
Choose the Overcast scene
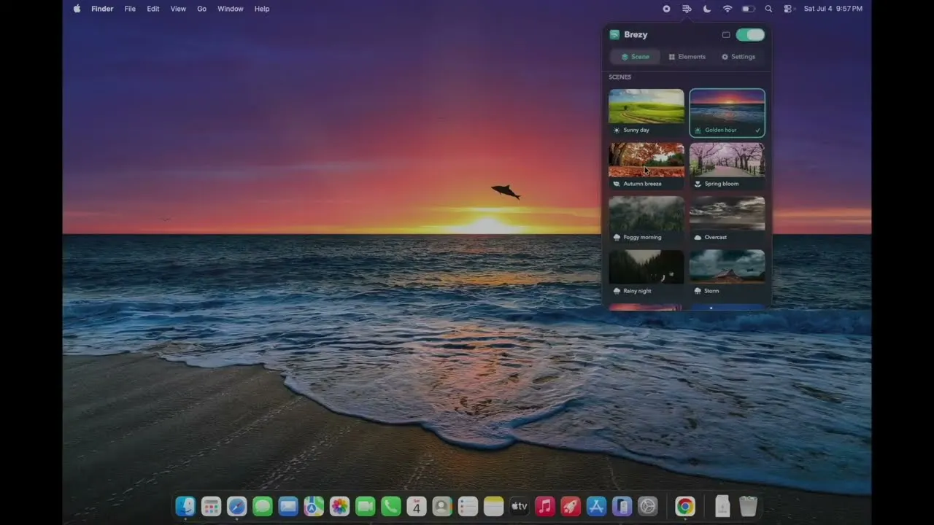[x=727, y=219]
